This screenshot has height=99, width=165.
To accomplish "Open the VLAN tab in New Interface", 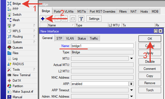I will (70, 38).
